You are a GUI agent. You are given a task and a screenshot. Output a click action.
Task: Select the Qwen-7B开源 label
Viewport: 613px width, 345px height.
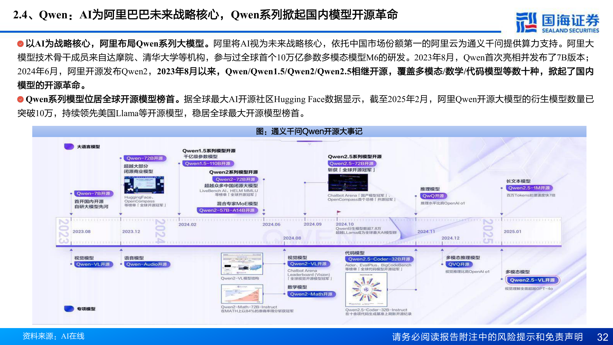click(93, 193)
